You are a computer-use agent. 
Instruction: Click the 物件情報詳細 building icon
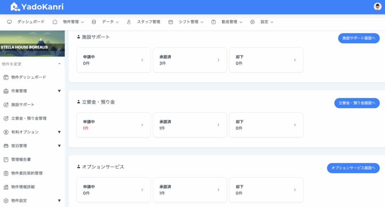point(6,187)
